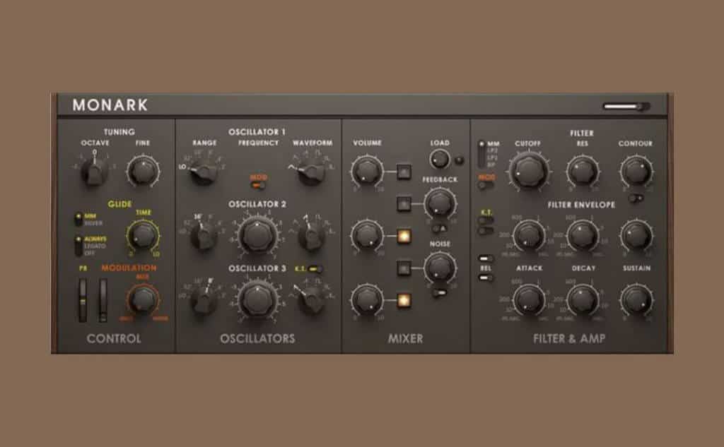Turn the Oscillator 3 Waveform selector
Screen dimensions: 724x447
[x=312, y=300]
